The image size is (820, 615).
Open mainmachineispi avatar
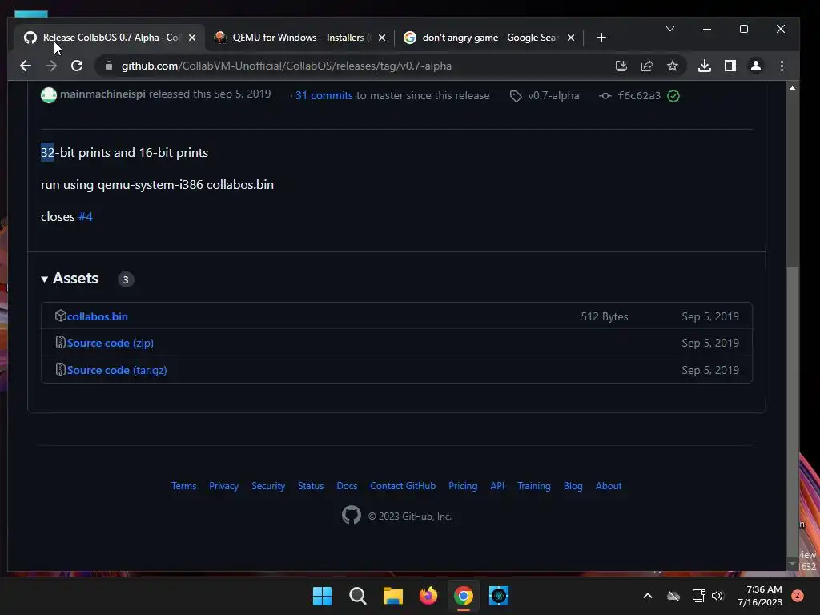49,95
